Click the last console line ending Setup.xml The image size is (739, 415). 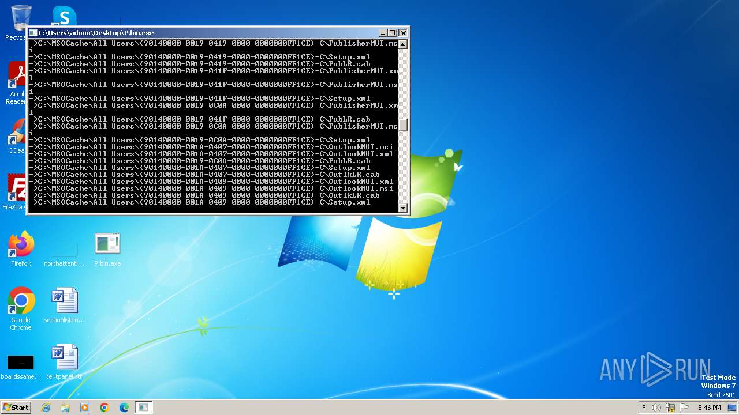coord(200,202)
